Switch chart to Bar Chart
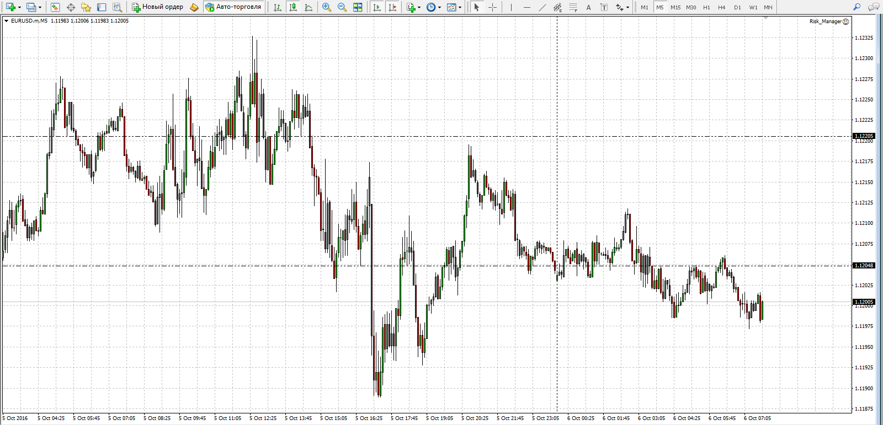The image size is (883, 425). pyautogui.click(x=278, y=7)
